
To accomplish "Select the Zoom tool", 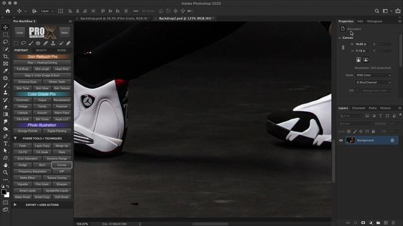I will point(6,173).
